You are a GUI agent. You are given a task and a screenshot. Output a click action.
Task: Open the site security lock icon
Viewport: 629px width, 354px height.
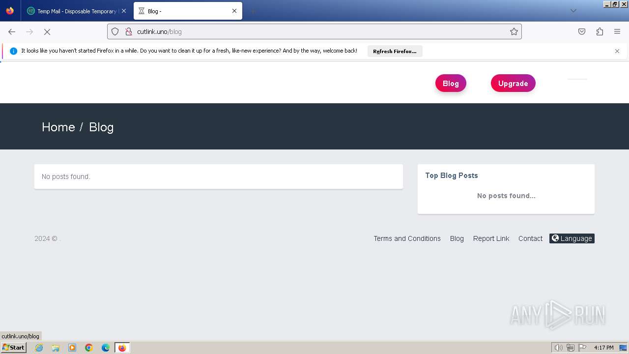tap(129, 31)
